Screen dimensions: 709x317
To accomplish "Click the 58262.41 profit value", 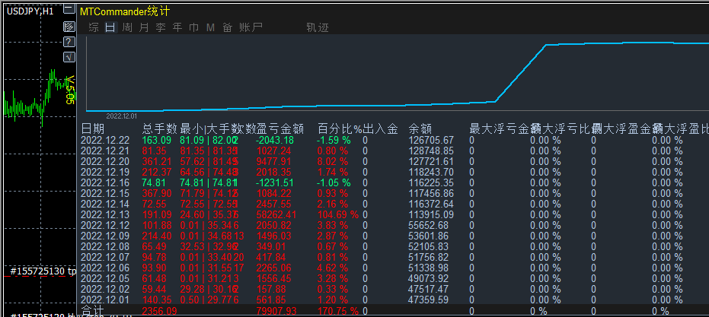I will click(x=276, y=214).
